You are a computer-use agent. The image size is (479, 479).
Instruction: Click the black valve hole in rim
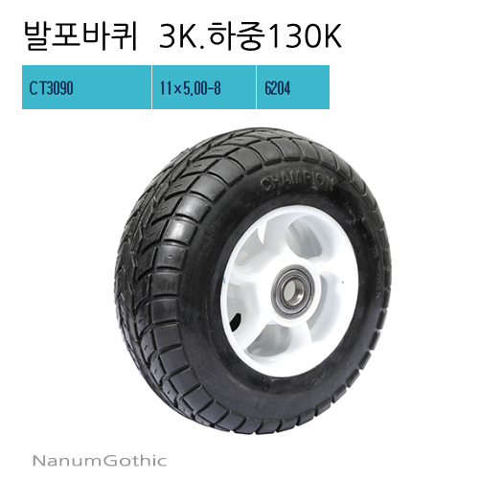236,322
